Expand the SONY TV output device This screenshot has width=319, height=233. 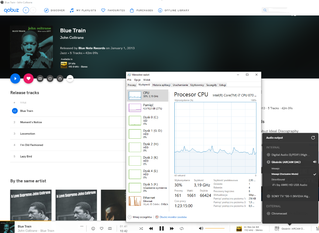click(268, 196)
